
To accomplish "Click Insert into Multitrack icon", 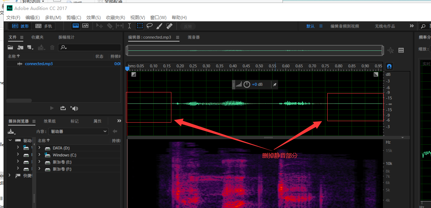I will 41,48.
